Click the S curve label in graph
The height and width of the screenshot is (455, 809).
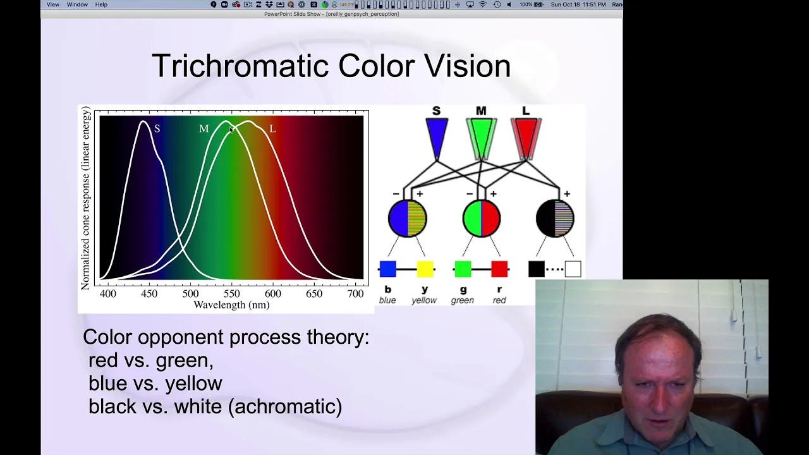coord(157,129)
